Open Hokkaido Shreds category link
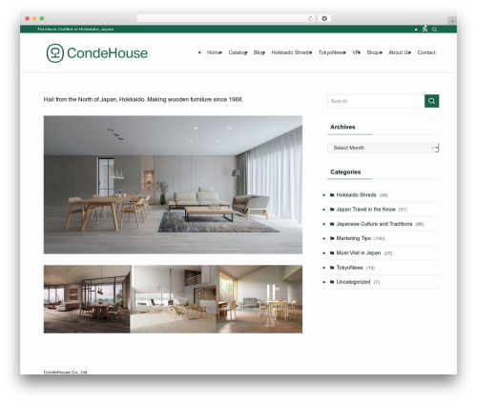Screen dimensions: 477x403 [356, 195]
